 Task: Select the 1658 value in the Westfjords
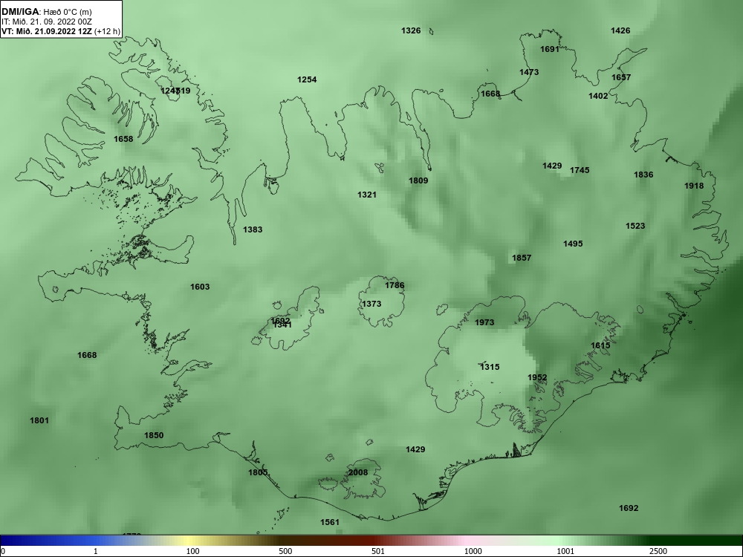point(123,140)
